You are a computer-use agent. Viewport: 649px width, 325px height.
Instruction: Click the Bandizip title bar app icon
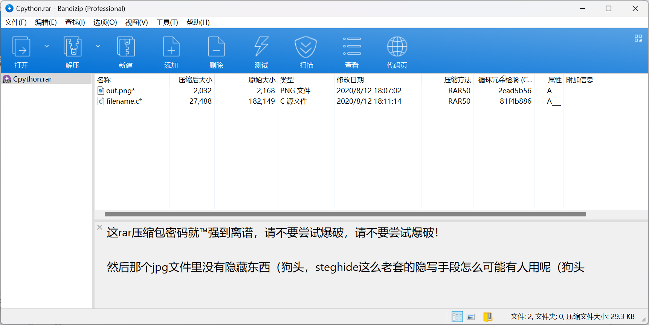click(x=9, y=8)
